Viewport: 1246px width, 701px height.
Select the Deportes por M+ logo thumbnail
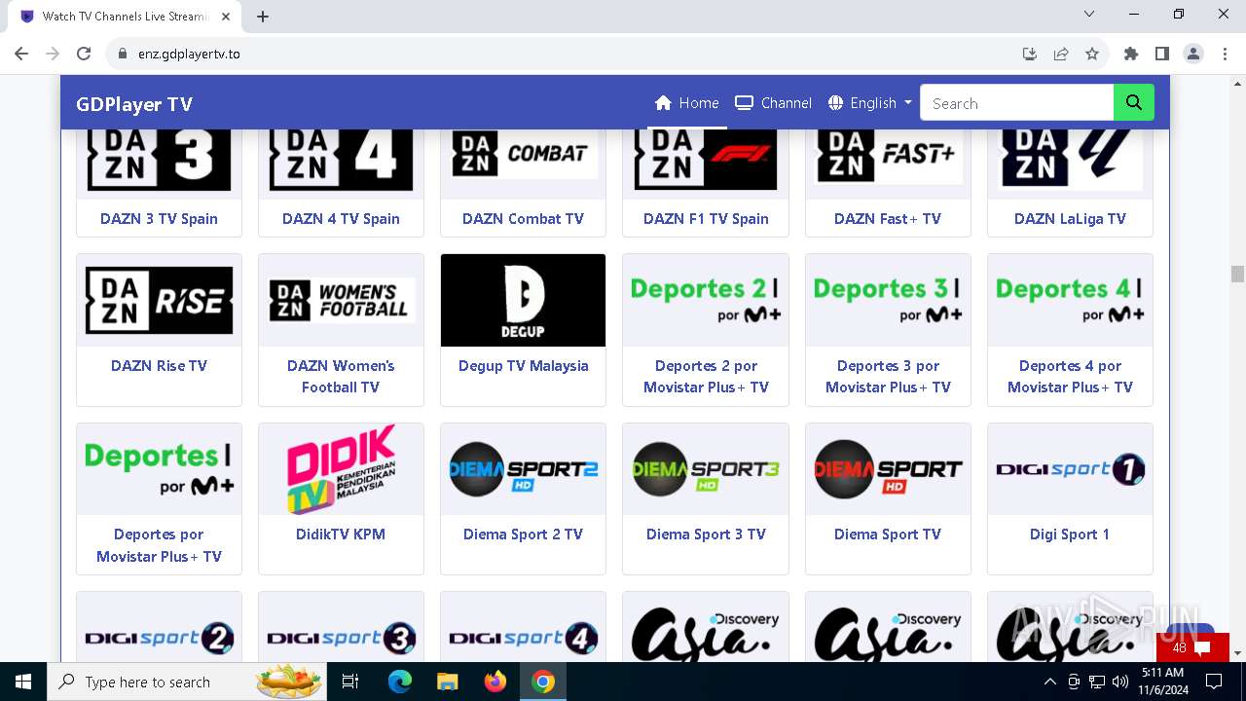(x=159, y=469)
